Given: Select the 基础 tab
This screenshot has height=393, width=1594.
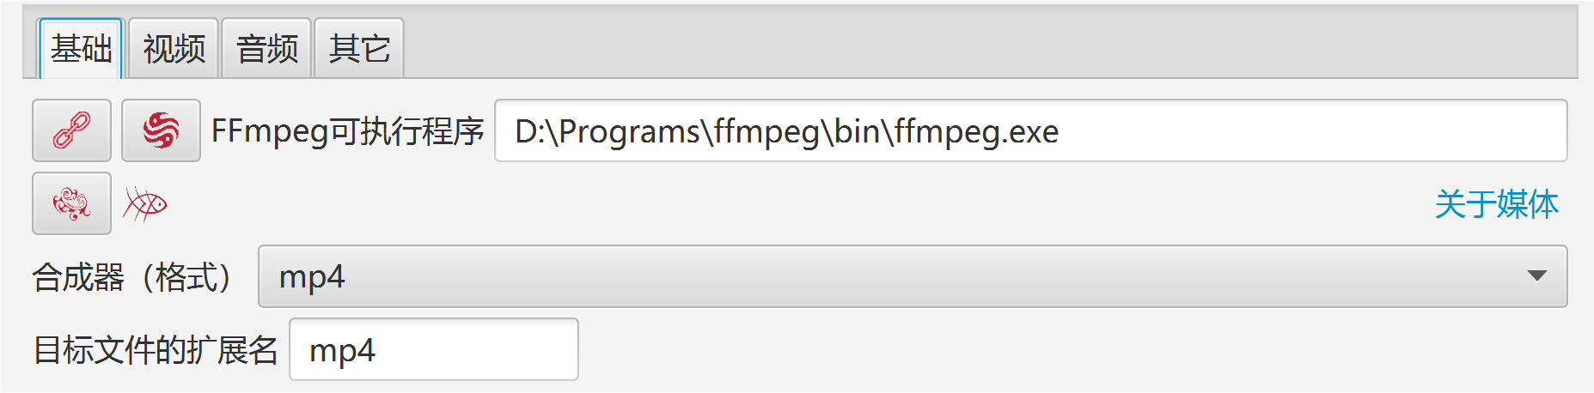Looking at the screenshot, I should (81, 49).
